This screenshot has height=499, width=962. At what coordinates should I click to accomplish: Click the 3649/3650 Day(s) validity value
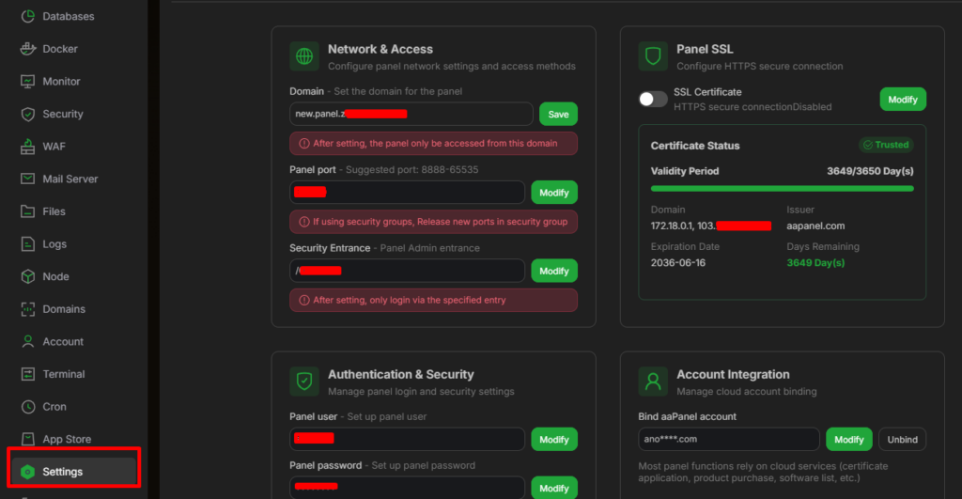point(870,171)
